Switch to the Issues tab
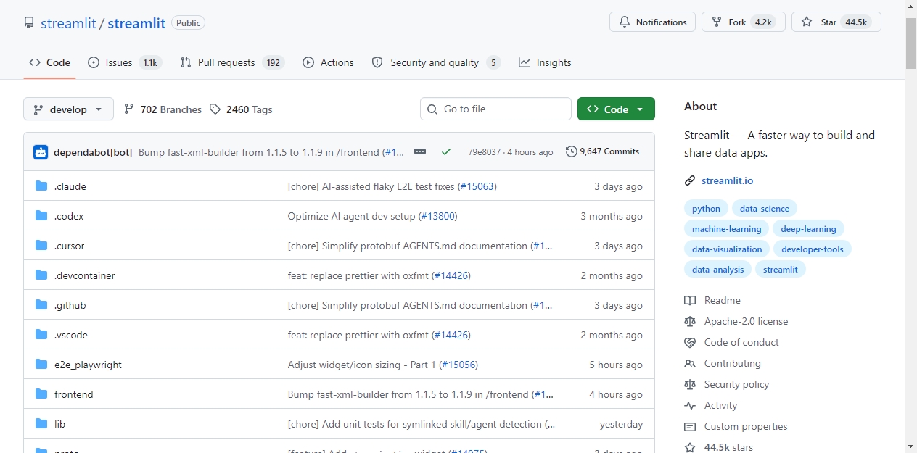 click(124, 62)
